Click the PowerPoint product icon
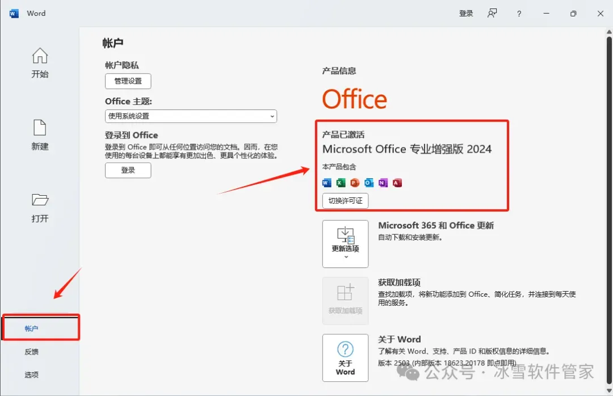613x396 pixels. click(355, 183)
